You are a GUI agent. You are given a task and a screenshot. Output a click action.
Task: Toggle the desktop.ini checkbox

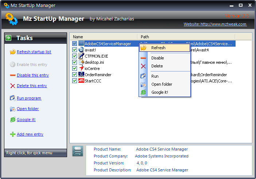pyautogui.click(x=74, y=62)
